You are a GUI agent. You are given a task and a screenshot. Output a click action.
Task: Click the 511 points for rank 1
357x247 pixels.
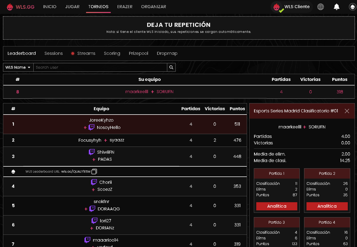[x=237, y=124]
